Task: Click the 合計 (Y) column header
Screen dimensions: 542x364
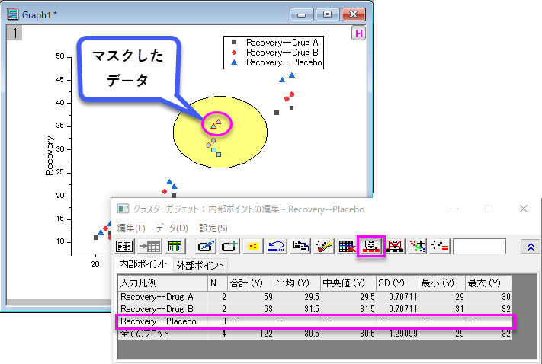Action: coord(251,283)
